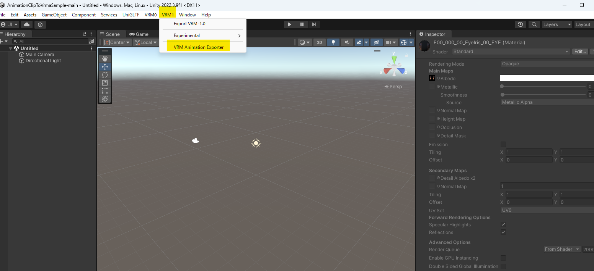Open scene gizmos dropdown arrow
This screenshot has height=271, width=594.
coord(411,42)
